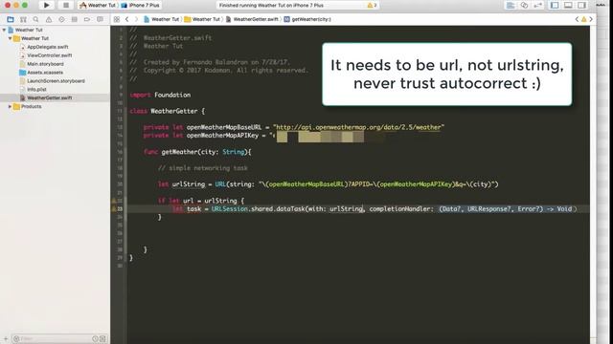Toggle the navigator panel visibility
The width and height of the screenshot is (613, 344).
click(x=555, y=5)
